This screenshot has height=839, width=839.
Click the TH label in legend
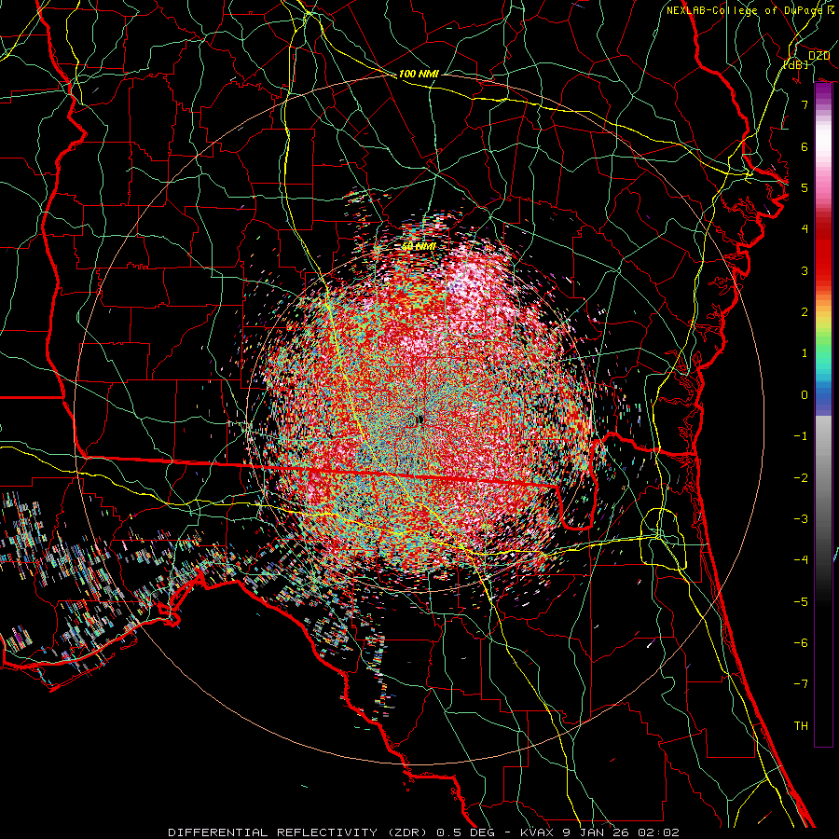click(x=801, y=725)
